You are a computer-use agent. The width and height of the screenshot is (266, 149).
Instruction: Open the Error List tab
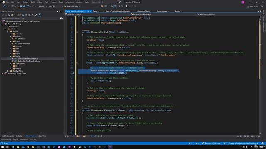pos(33,139)
